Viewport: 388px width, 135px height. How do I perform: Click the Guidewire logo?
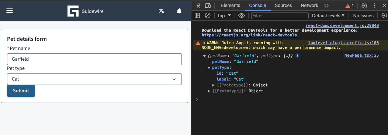tap(85, 11)
